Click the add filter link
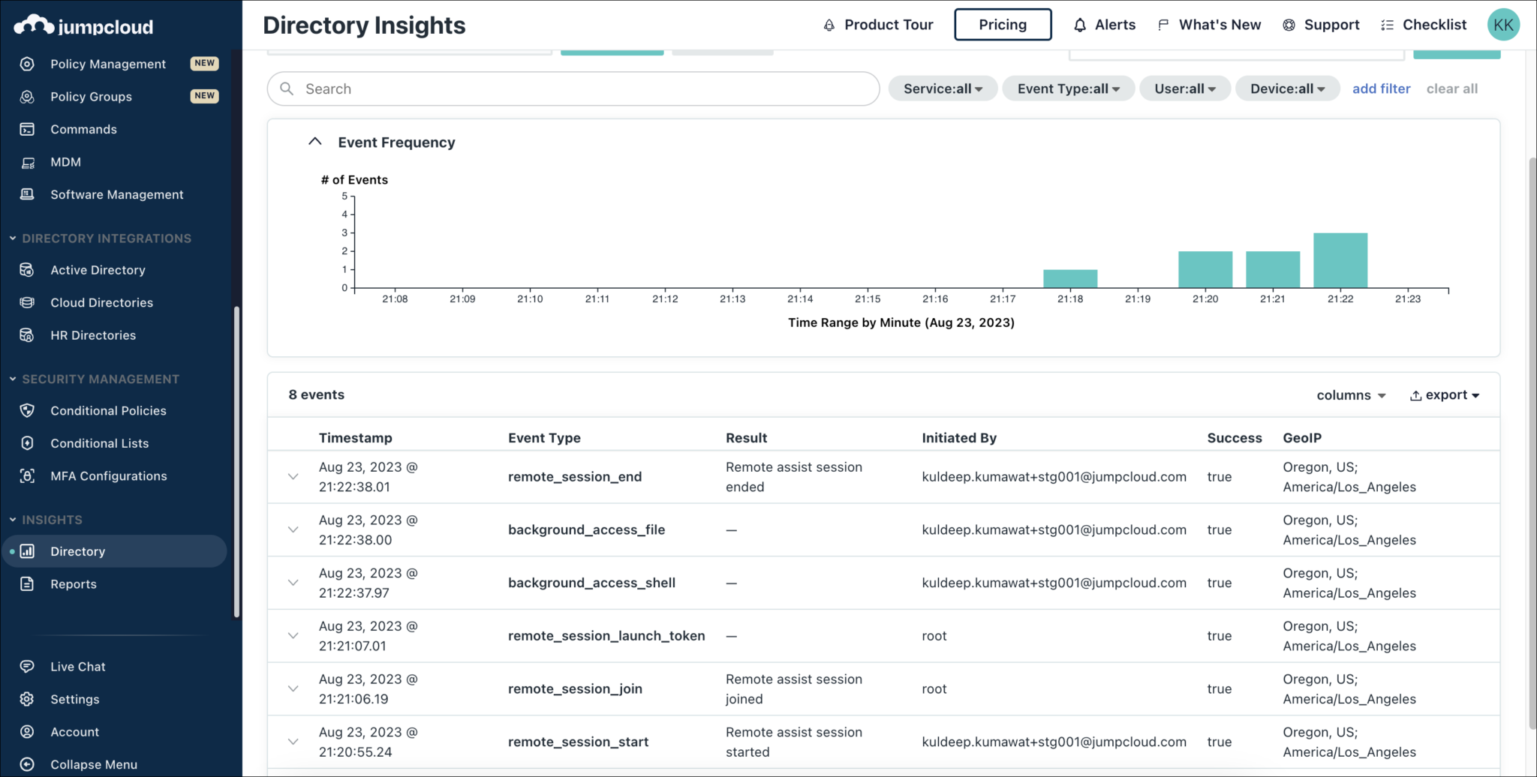1537x777 pixels. (x=1382, y=88)
